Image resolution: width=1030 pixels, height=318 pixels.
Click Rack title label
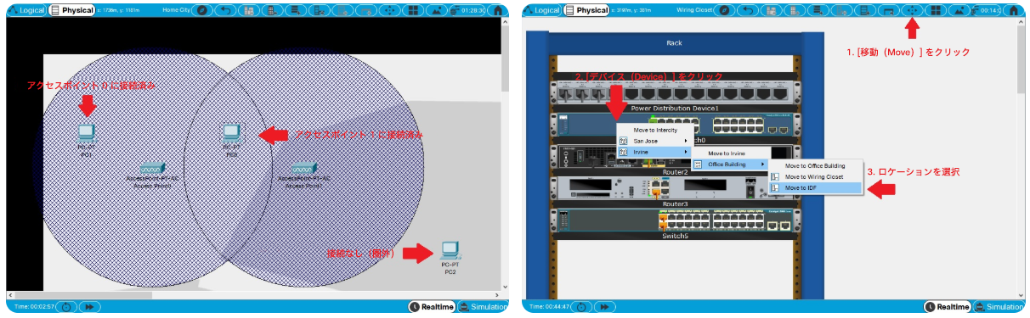675,42
